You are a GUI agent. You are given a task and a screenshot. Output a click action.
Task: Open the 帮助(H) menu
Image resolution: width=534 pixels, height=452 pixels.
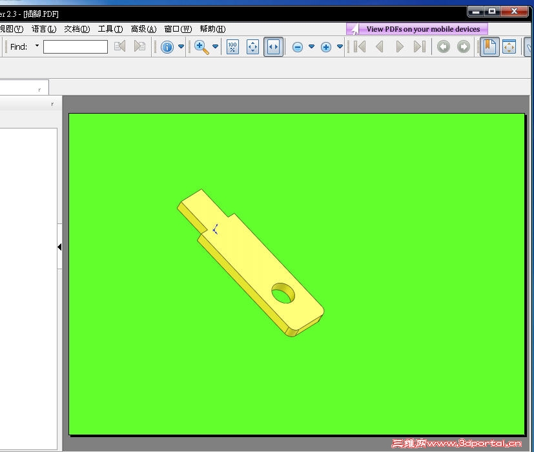click(x=213, y=29)
